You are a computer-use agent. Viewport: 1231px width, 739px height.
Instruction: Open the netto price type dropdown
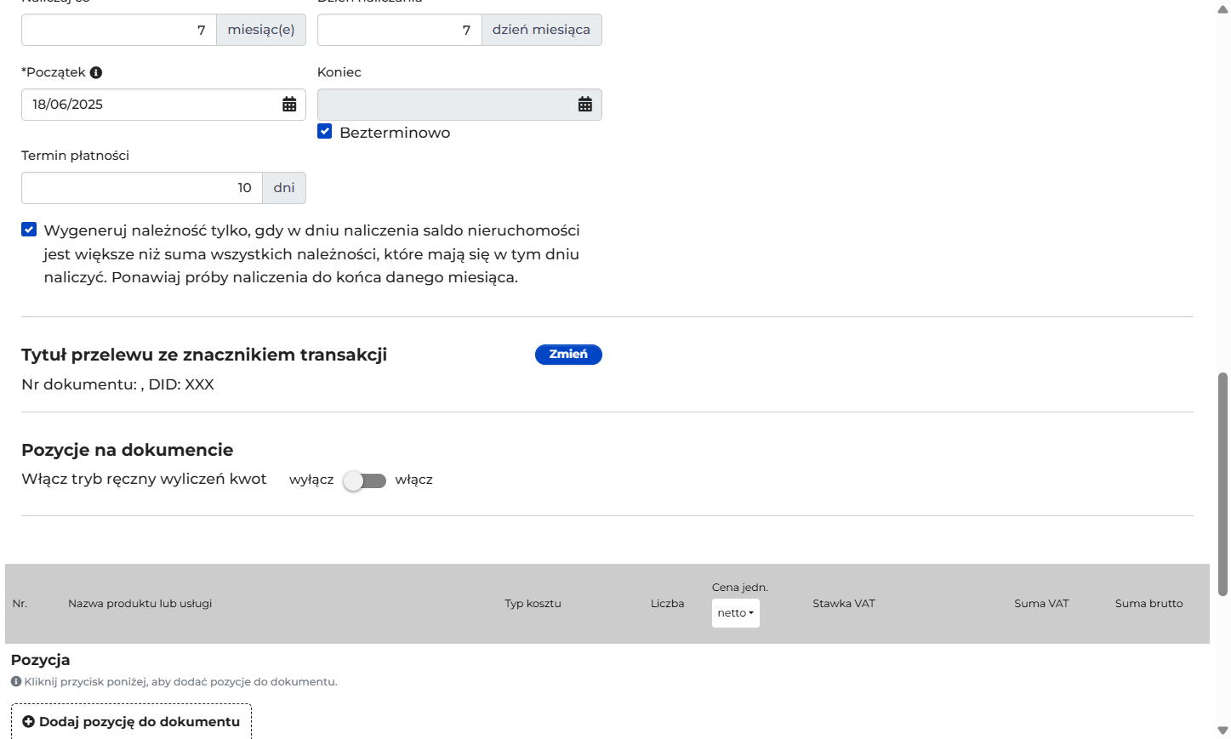pos(736,613)
